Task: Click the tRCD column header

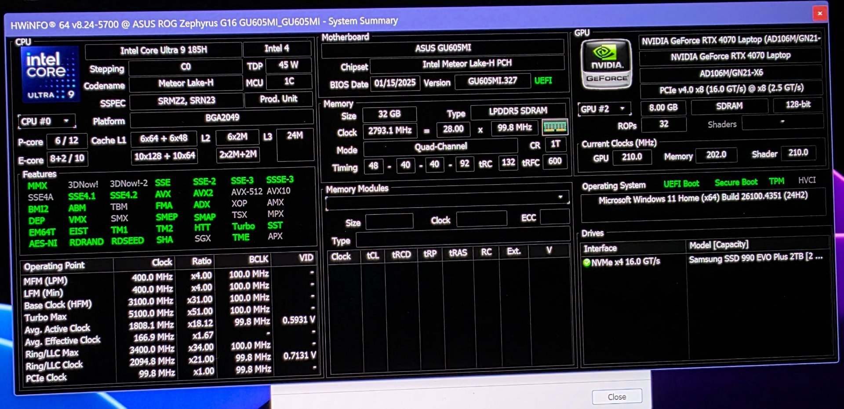Action: click(401, 255)
